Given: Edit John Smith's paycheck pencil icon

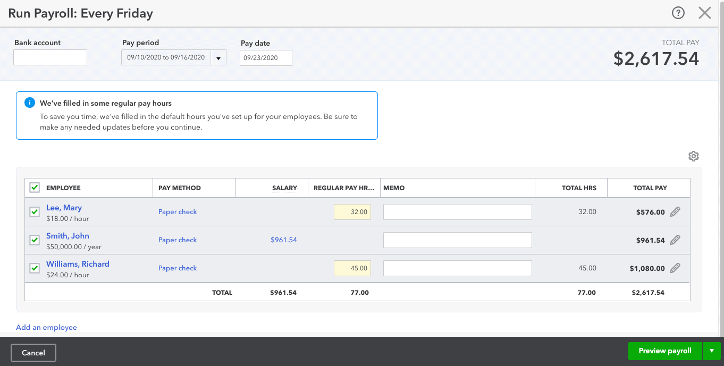Looking at the screenshot, I should pos(675,240).
